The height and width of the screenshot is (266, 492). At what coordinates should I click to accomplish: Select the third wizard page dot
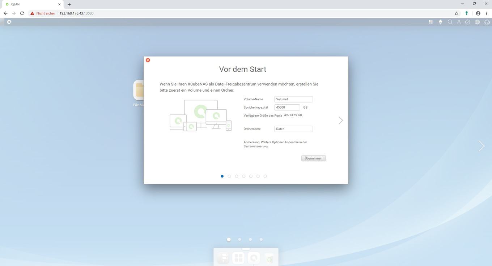[x=237, y=176]
